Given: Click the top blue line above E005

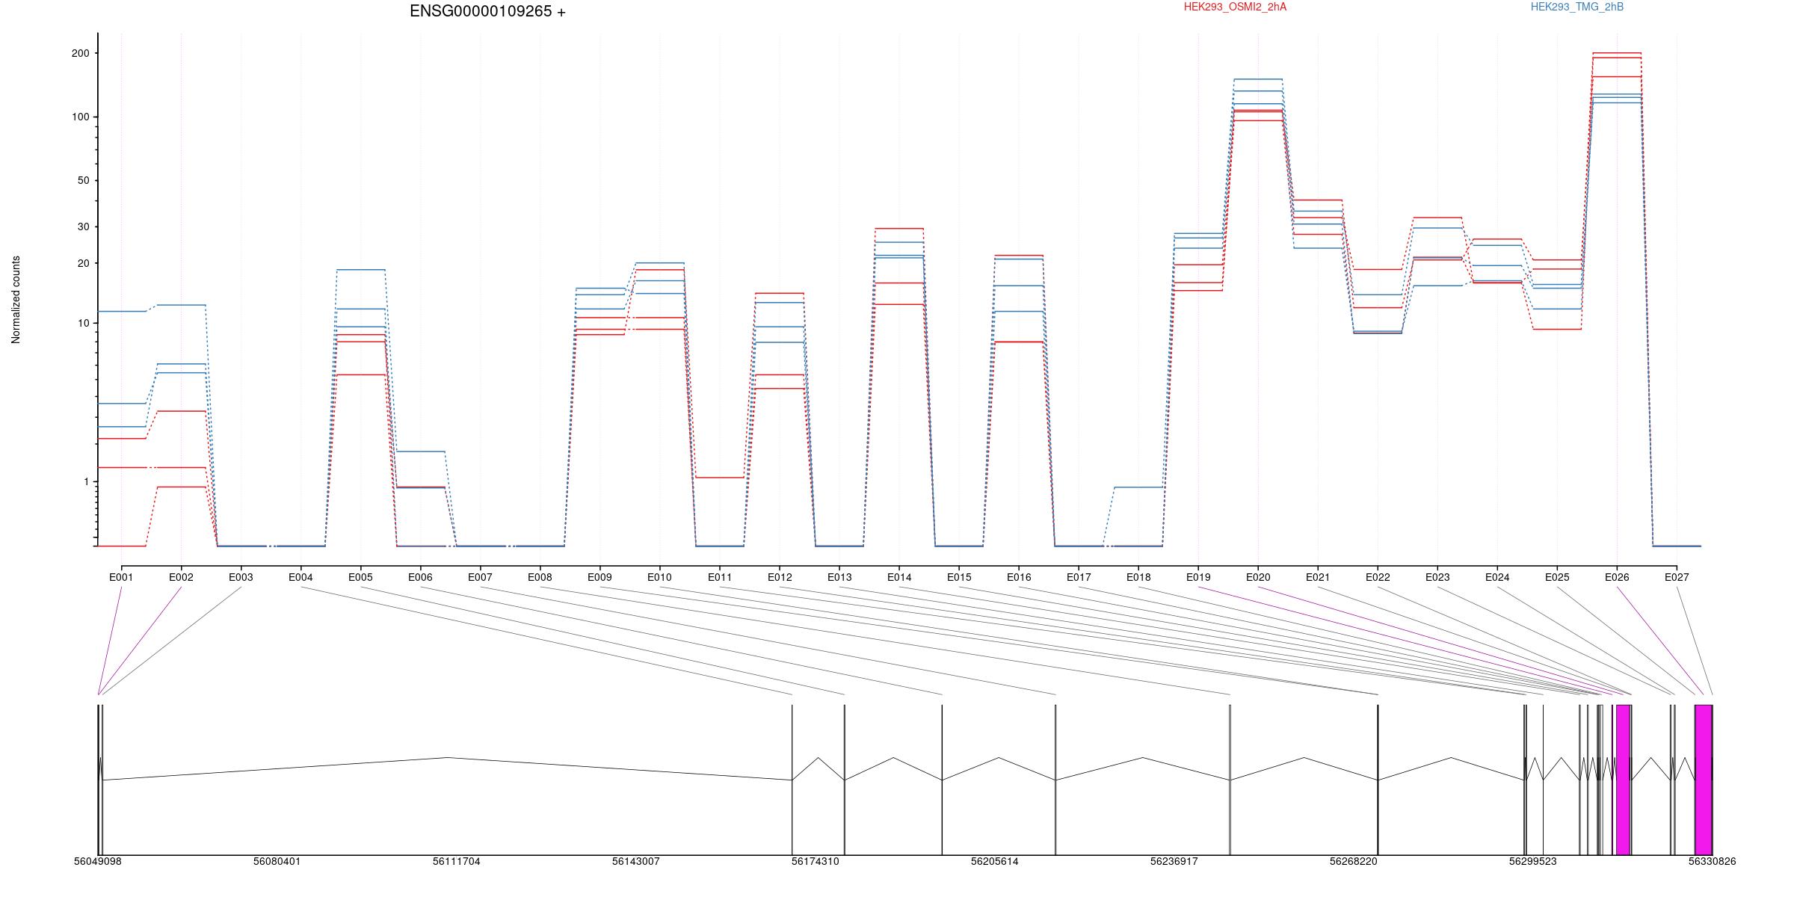Looking at the screenshot, I should [361, 270].
